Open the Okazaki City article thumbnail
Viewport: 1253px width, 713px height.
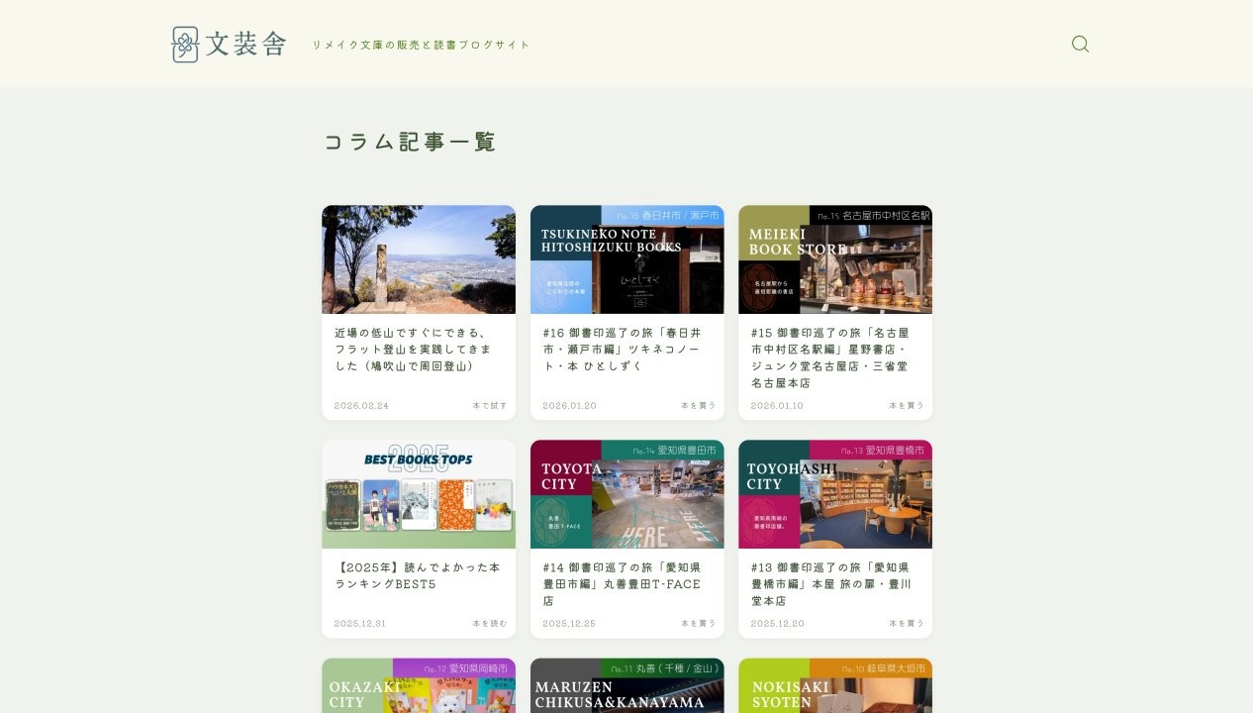(x=418, y=686)
